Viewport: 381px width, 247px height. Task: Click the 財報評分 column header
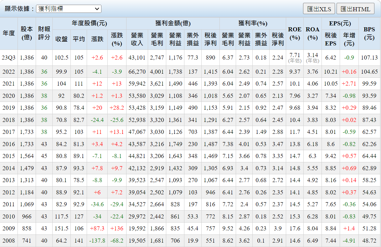[44, 33]
